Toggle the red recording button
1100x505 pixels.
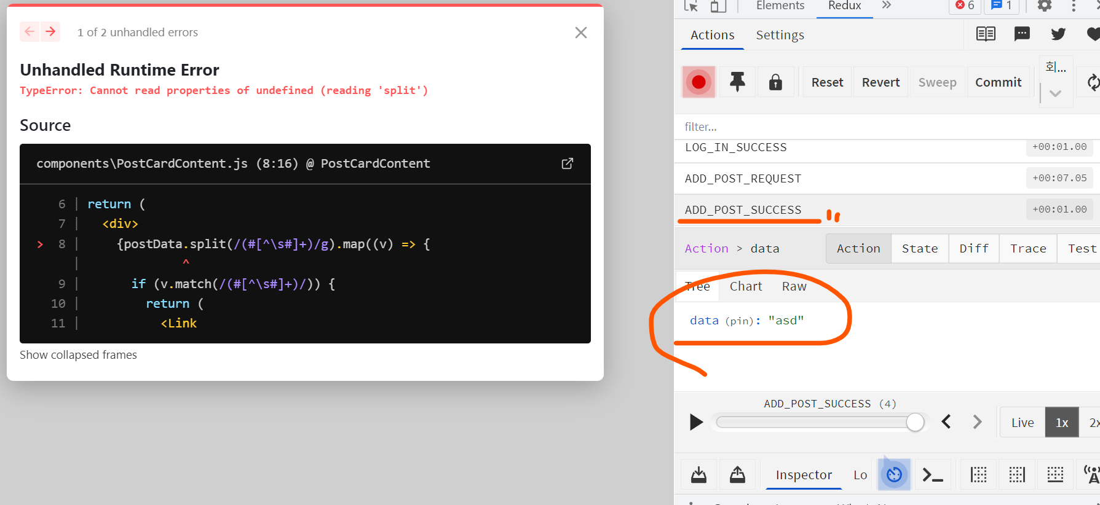pos(698,82)
